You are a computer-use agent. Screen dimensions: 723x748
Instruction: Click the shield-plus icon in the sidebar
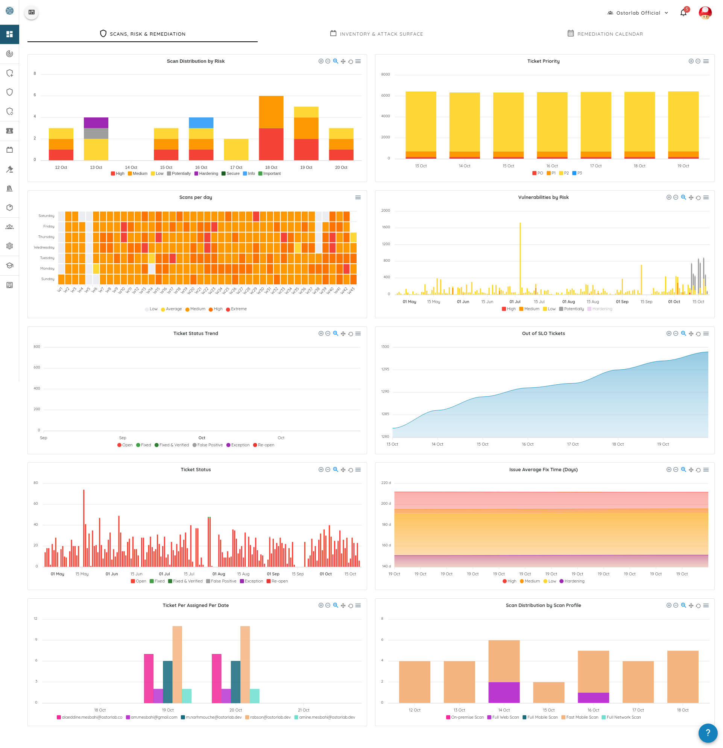click(9, 73)
